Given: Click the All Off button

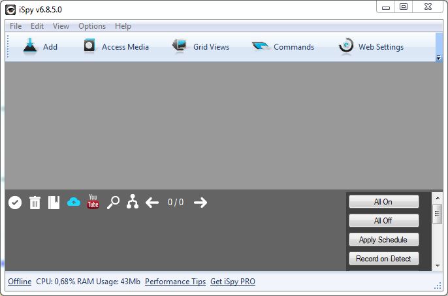Looking at the screenshot, I should [x=384, y=221].
